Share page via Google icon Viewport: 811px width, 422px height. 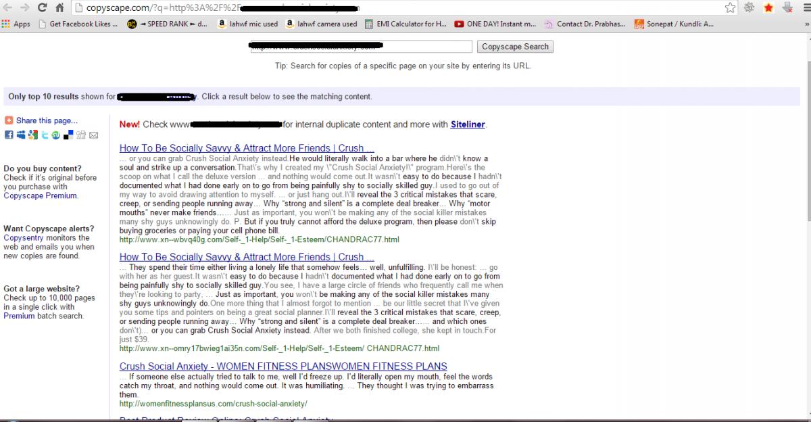33,135
